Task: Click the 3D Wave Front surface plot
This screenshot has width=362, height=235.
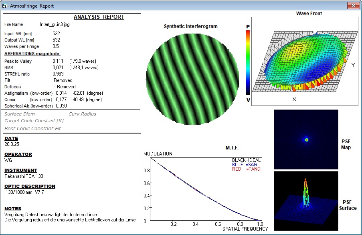Action: [305, 61]
